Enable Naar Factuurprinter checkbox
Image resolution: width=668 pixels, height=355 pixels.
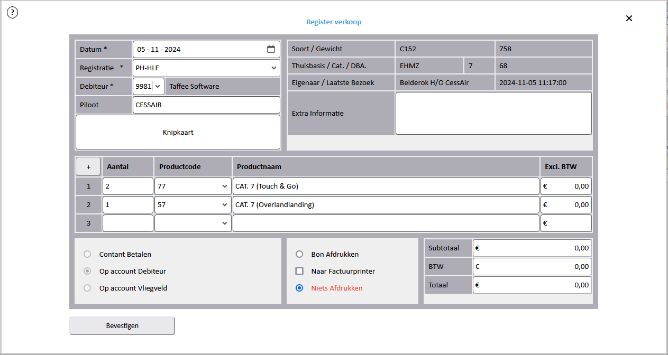[299, 271]
